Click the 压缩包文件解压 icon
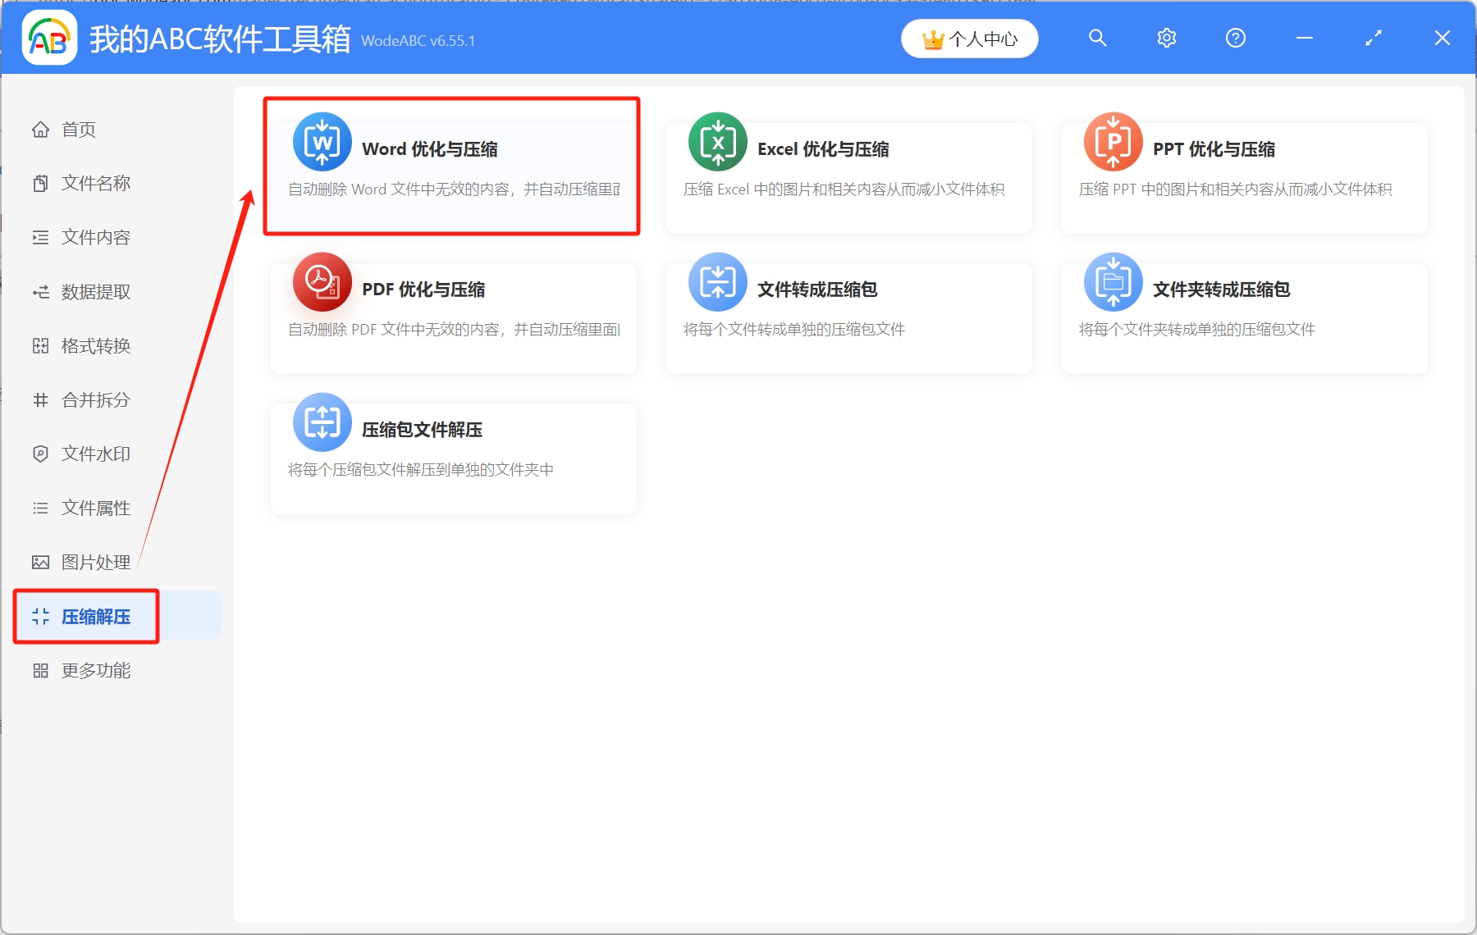The width and height of the screenshot is (1477, 935). tap(322, 422)
